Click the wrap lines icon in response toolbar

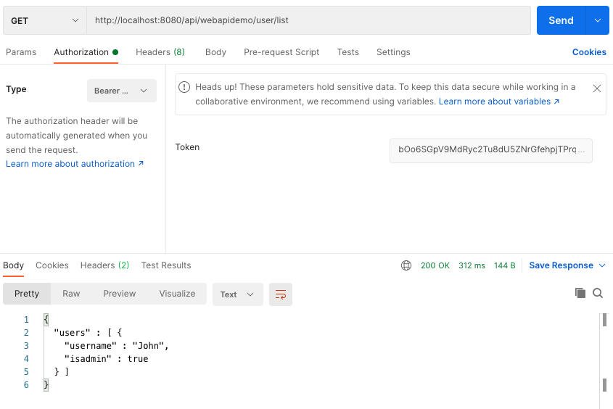point(281,294)
